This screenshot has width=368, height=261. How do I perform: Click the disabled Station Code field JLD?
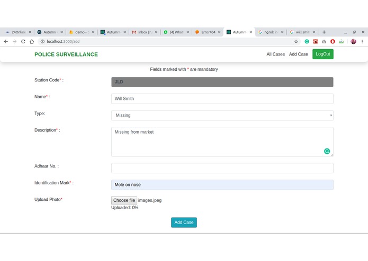(x=222, y=82)
